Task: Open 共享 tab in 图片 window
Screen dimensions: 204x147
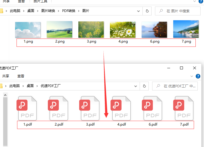Action: coord(6,1)
